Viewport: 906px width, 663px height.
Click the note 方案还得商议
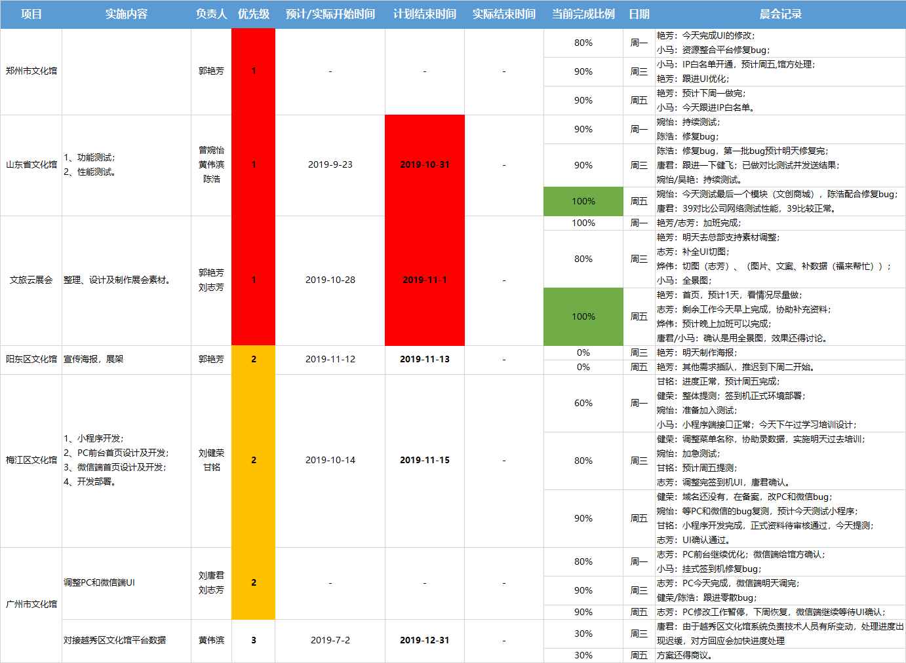click(780, 655)
